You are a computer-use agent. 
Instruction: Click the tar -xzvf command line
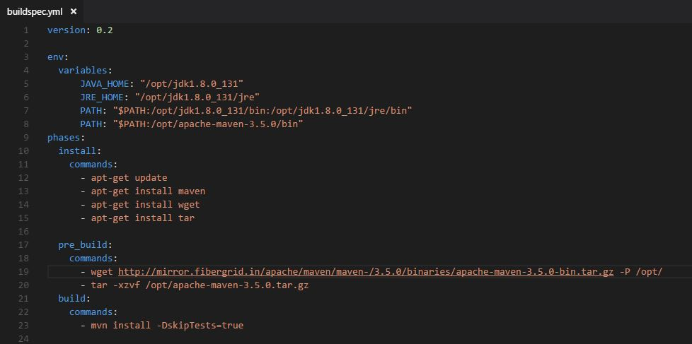tap(194, 285)
